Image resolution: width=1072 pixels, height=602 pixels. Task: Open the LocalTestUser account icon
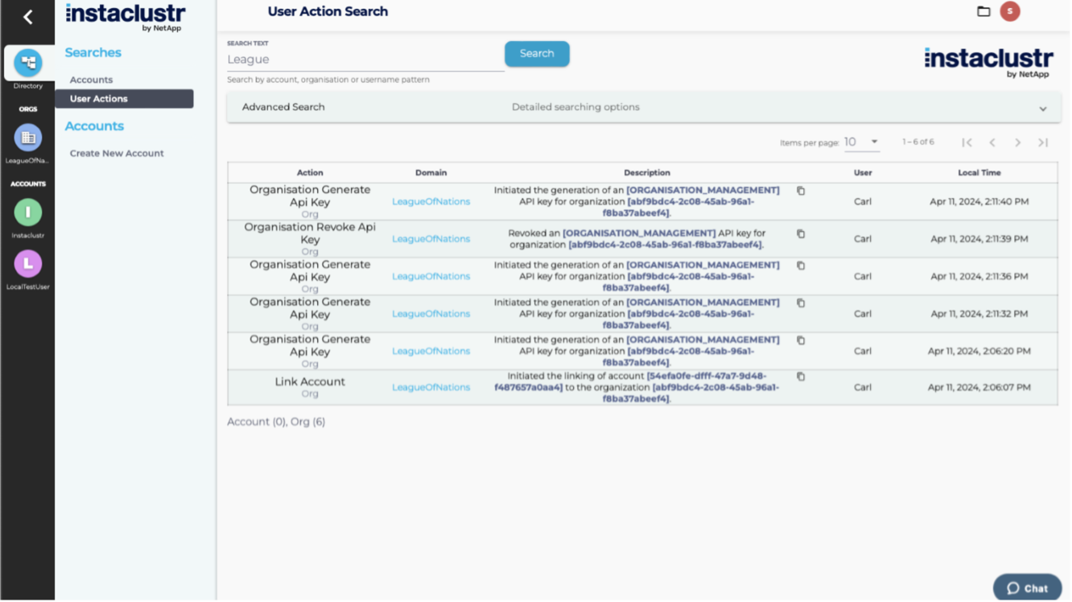click(x=28, y=263)
